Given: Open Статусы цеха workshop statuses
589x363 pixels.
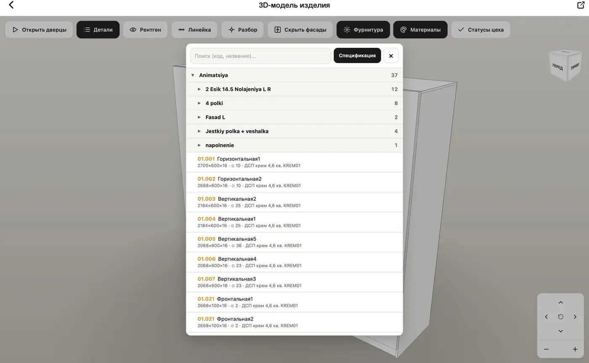Looking at the screenshot, I should pyautogui.click(x=480, y=30).
